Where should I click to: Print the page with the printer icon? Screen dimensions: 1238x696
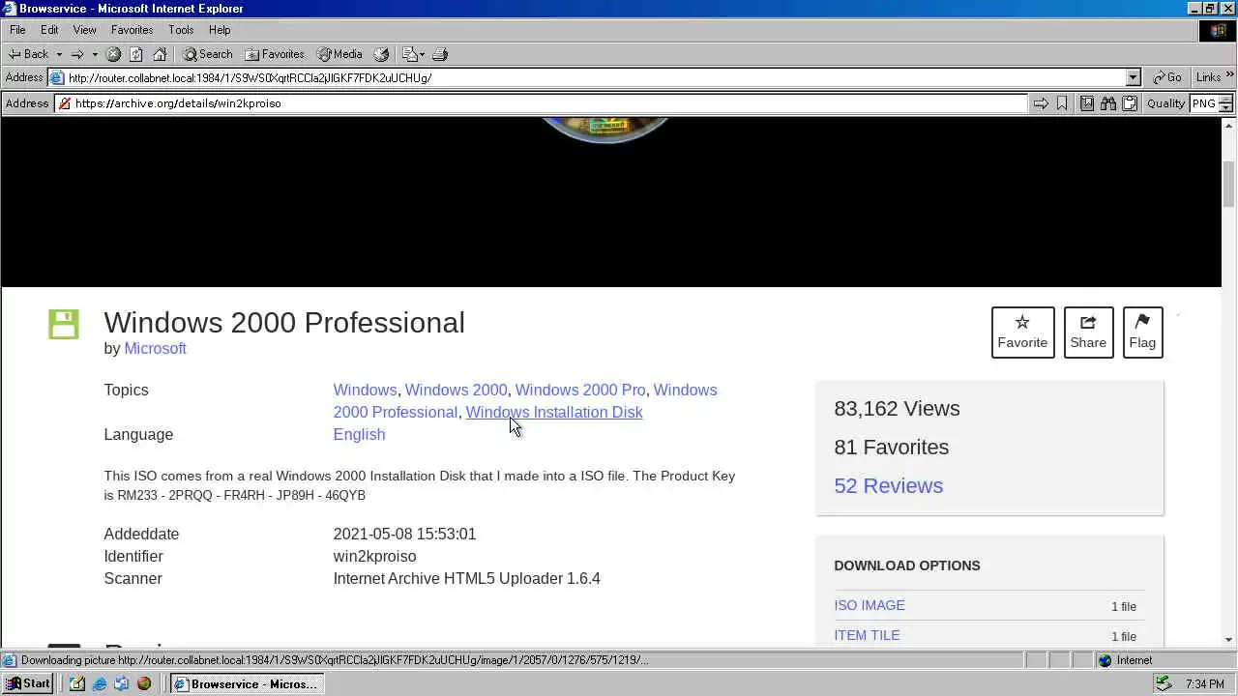click(440, 54)
